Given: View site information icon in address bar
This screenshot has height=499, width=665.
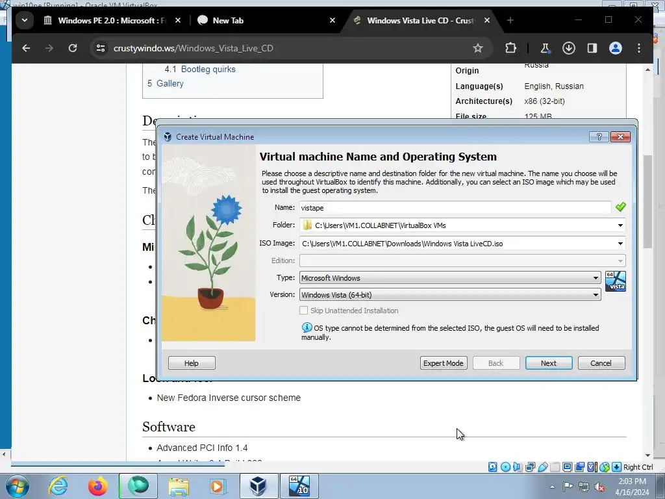Looking at the screenshot, I should tap(101, 48).
